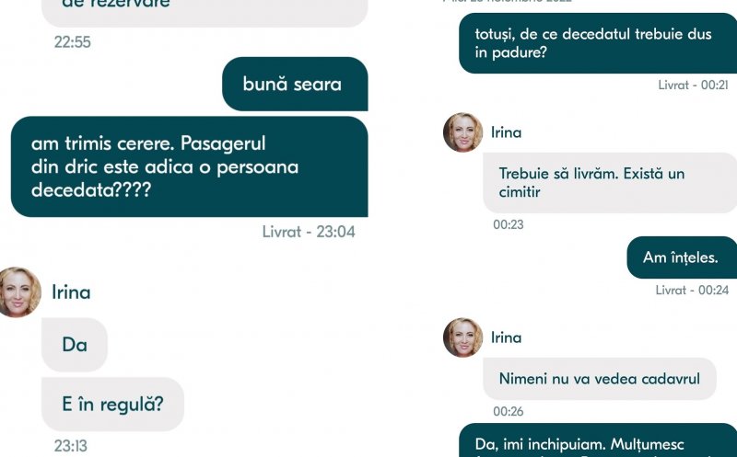This screenshot has width=737, height=457.
Task: Tap the 'Da, imi inchipuiam. Mulțumesc' bubble
Action: pyautogui.click(x=598, y=440)
